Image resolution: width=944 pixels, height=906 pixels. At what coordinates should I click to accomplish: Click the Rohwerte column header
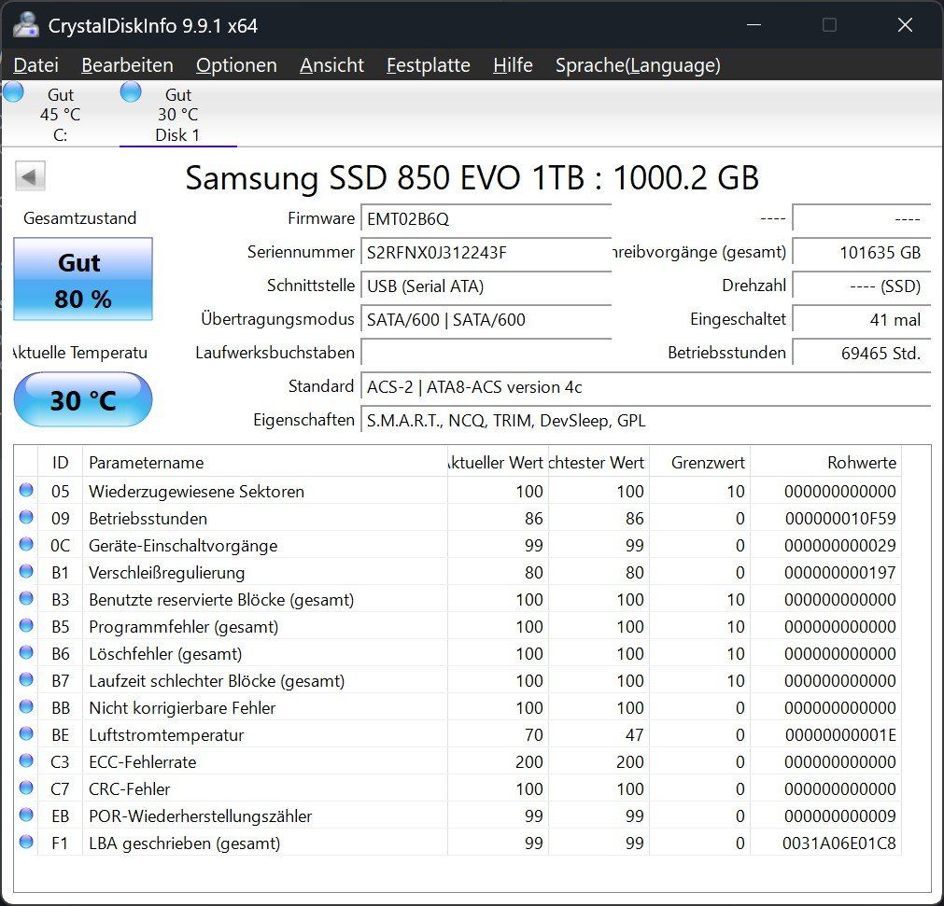click(826, 462)
